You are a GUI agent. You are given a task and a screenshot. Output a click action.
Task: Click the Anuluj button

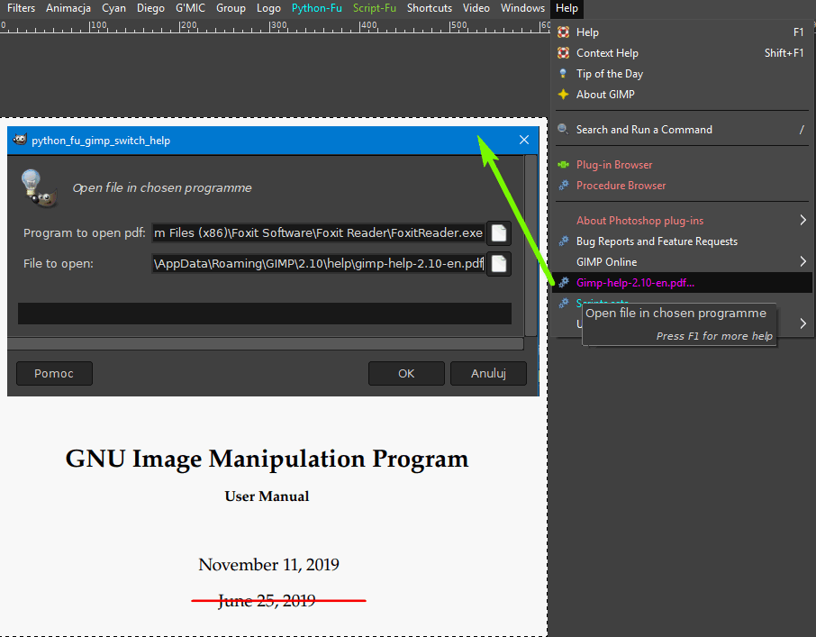[488, 374]
